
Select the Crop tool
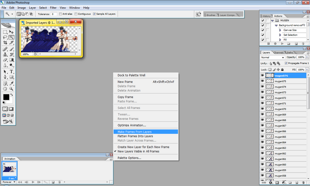(5, 43)
